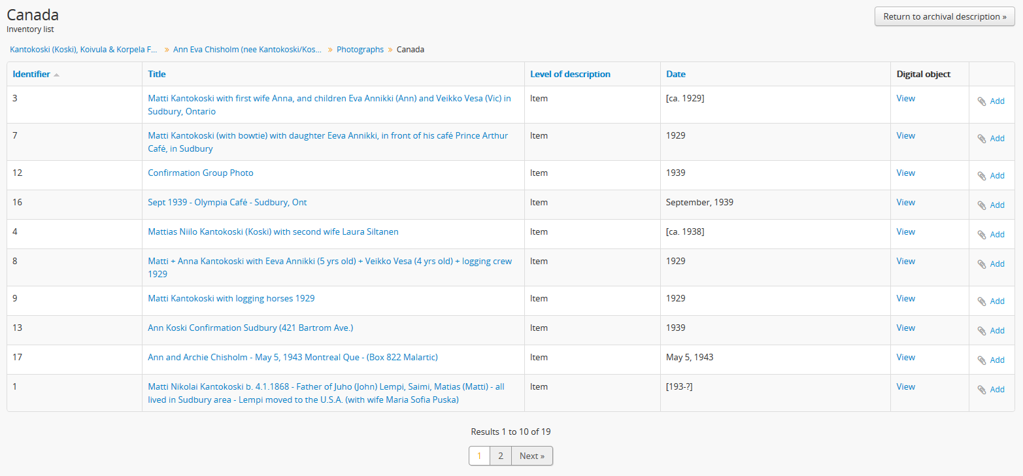Click paperclip icon for Laura Siltanen row
The height and width of the screenshot is (476, 1023).
(x=982, y=235)
